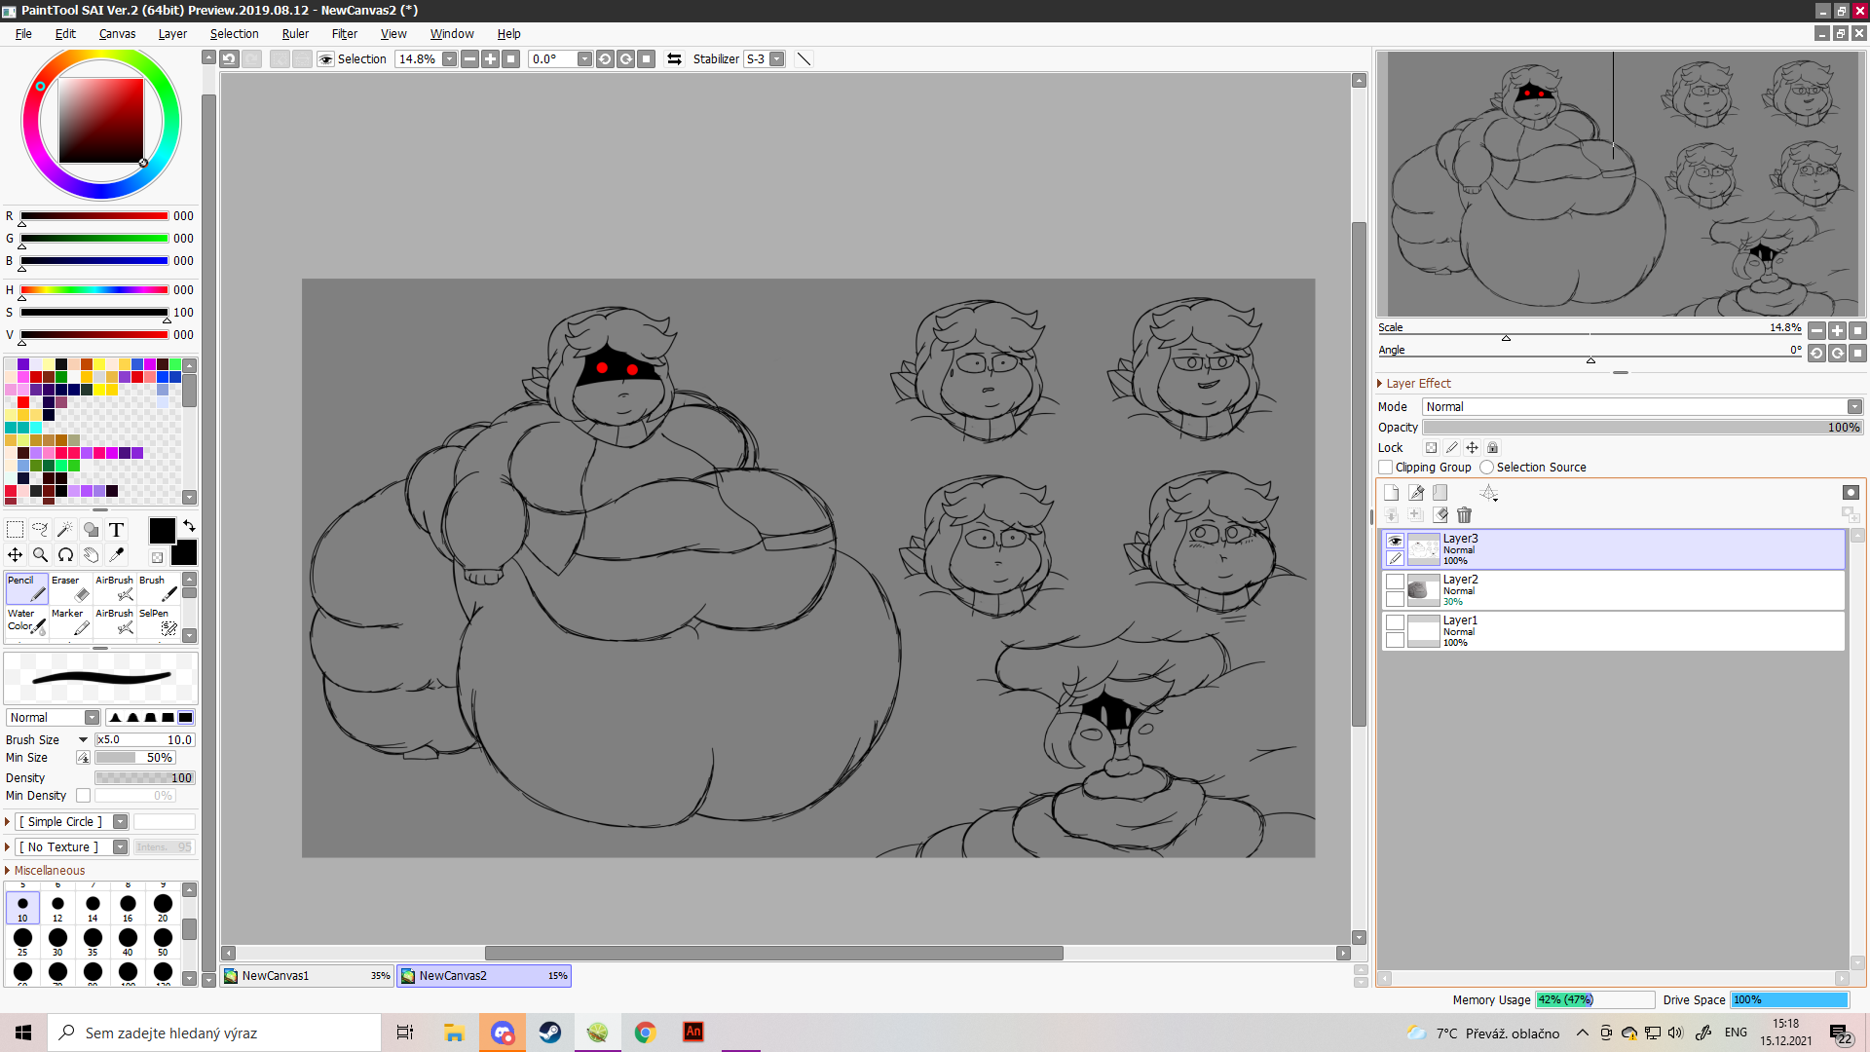
Task: Select the Water Color brush
Action: (x=26, y=621)
